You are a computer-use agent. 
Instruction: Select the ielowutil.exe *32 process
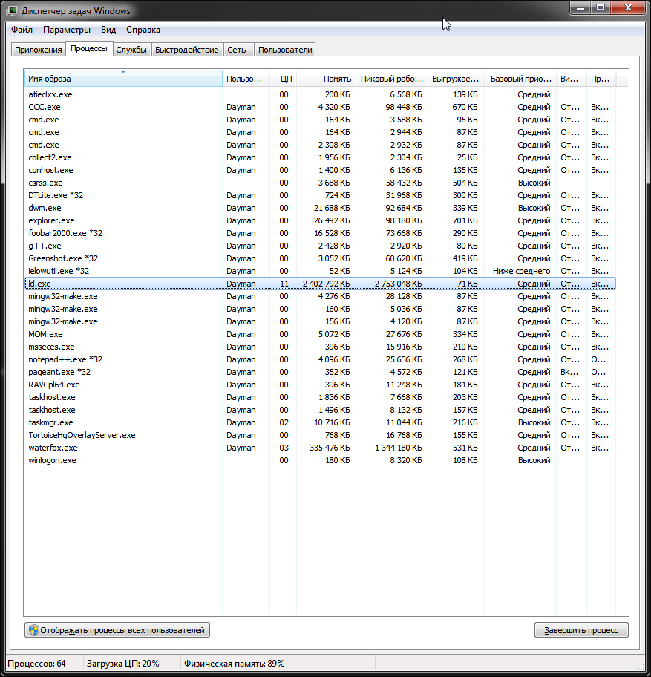[x=320, y=271]
